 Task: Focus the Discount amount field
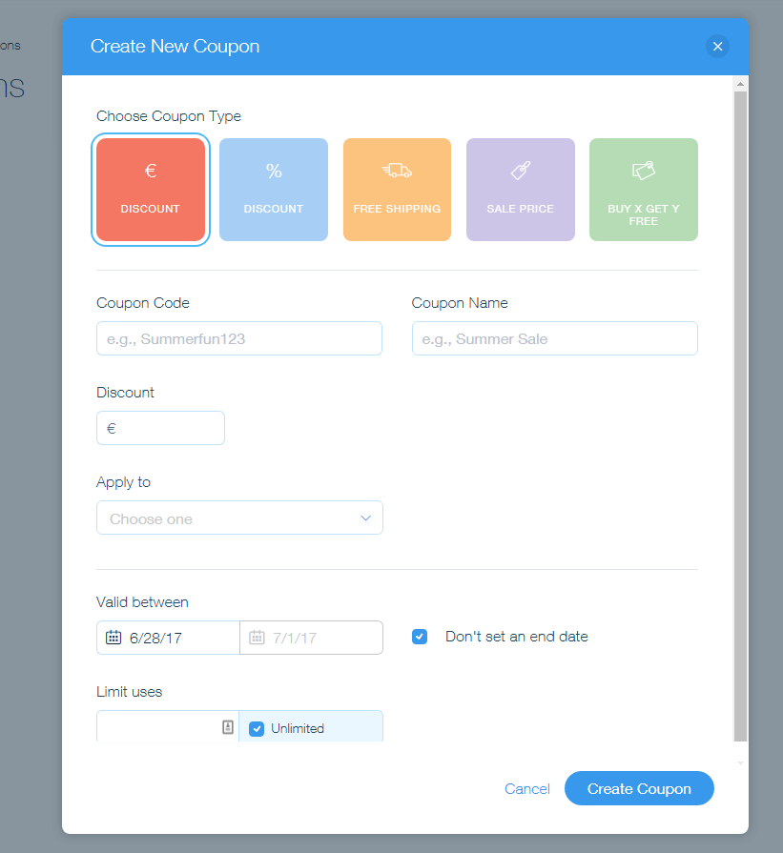(x=160, y=428)
